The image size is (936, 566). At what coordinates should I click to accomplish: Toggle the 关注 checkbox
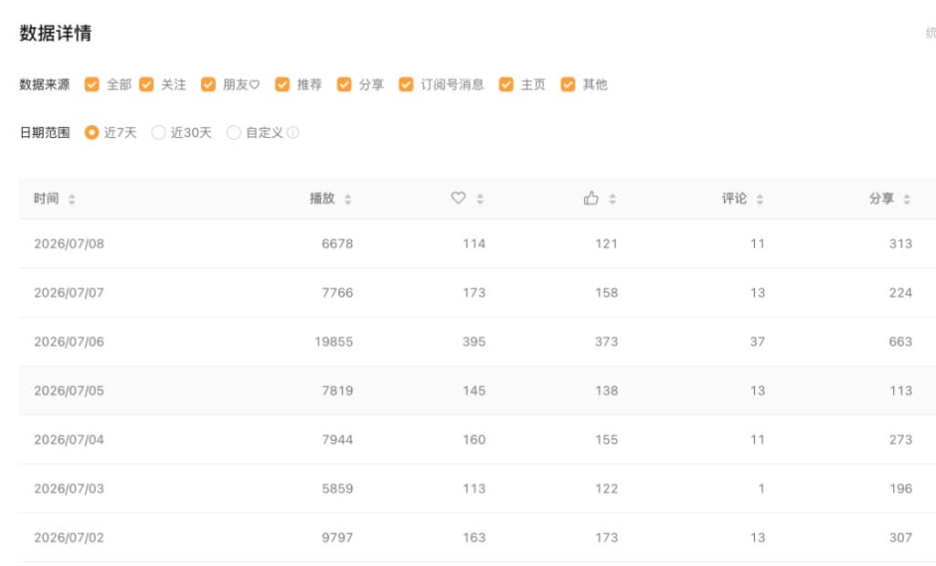[x=146, y=84]
